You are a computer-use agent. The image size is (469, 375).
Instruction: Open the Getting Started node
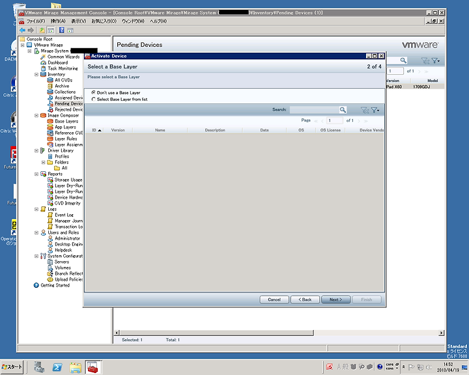(55, 285)
